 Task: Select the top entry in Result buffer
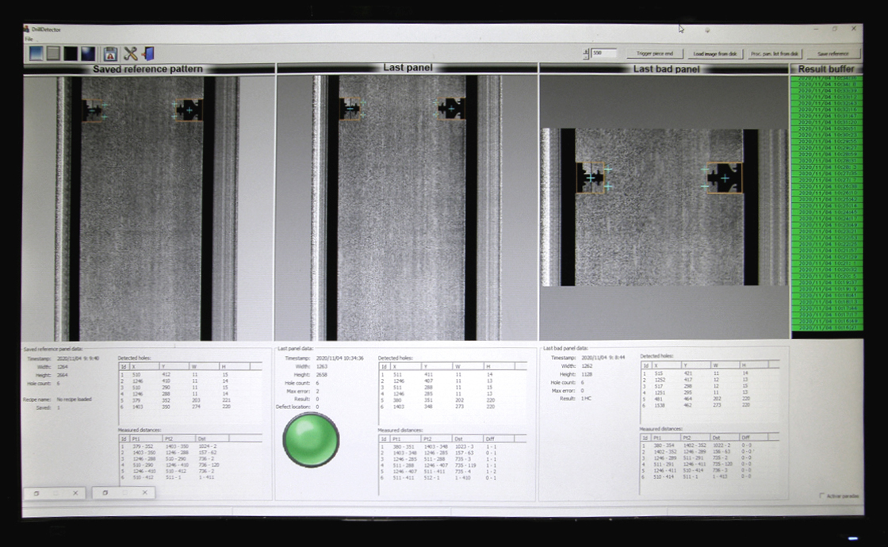coord(826,78)
